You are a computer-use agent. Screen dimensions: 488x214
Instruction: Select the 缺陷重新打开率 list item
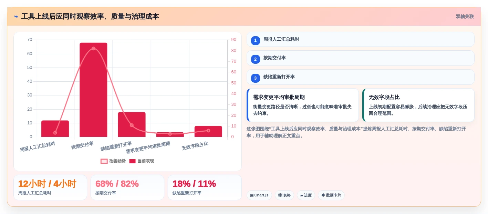pos(360,77)
